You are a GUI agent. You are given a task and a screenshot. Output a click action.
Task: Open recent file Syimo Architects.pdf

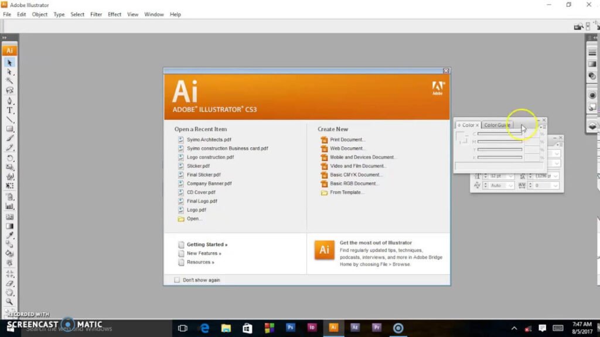coord(209,139)
